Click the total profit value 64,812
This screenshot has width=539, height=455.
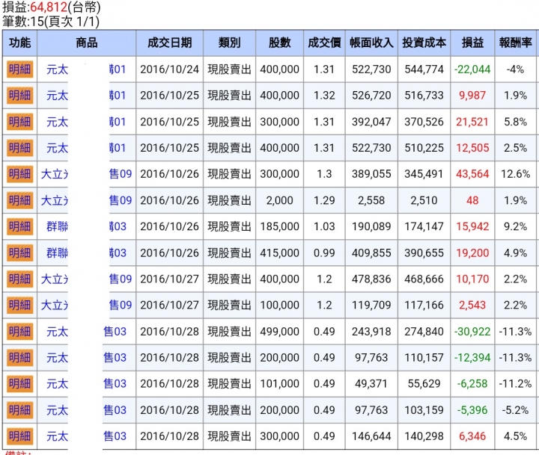pos(49,7)
